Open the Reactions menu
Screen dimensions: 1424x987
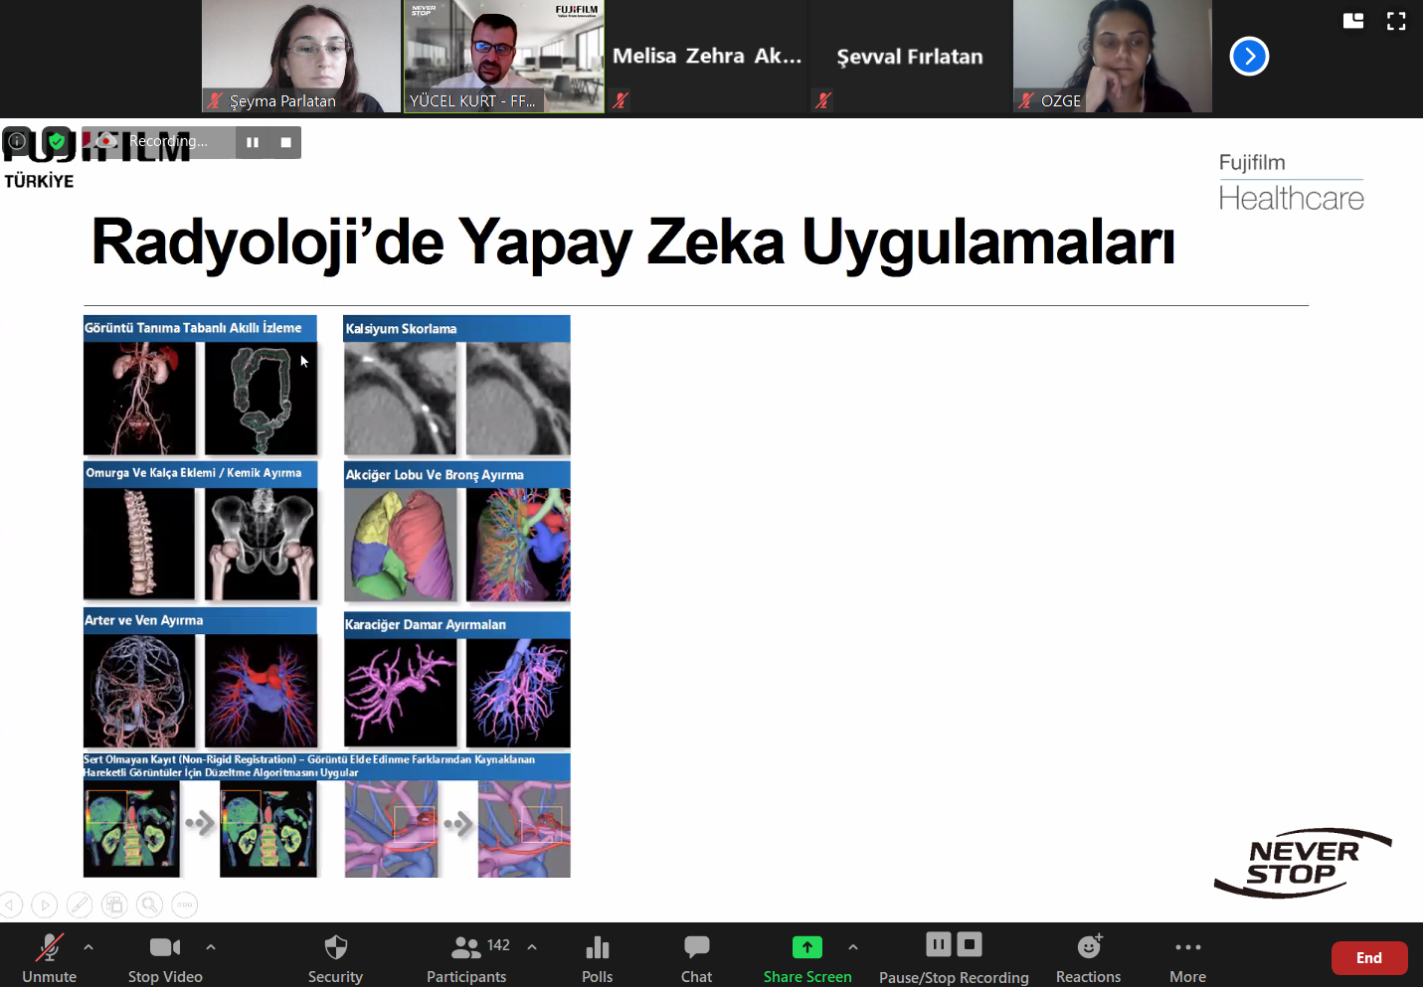tap(1088, 958)
